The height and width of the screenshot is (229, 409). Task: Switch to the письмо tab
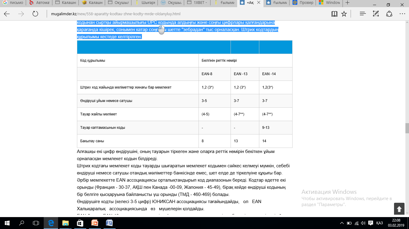(13, 3)
